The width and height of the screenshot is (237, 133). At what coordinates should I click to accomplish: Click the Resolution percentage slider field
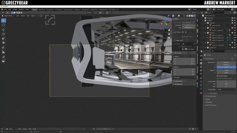(226, 67)
